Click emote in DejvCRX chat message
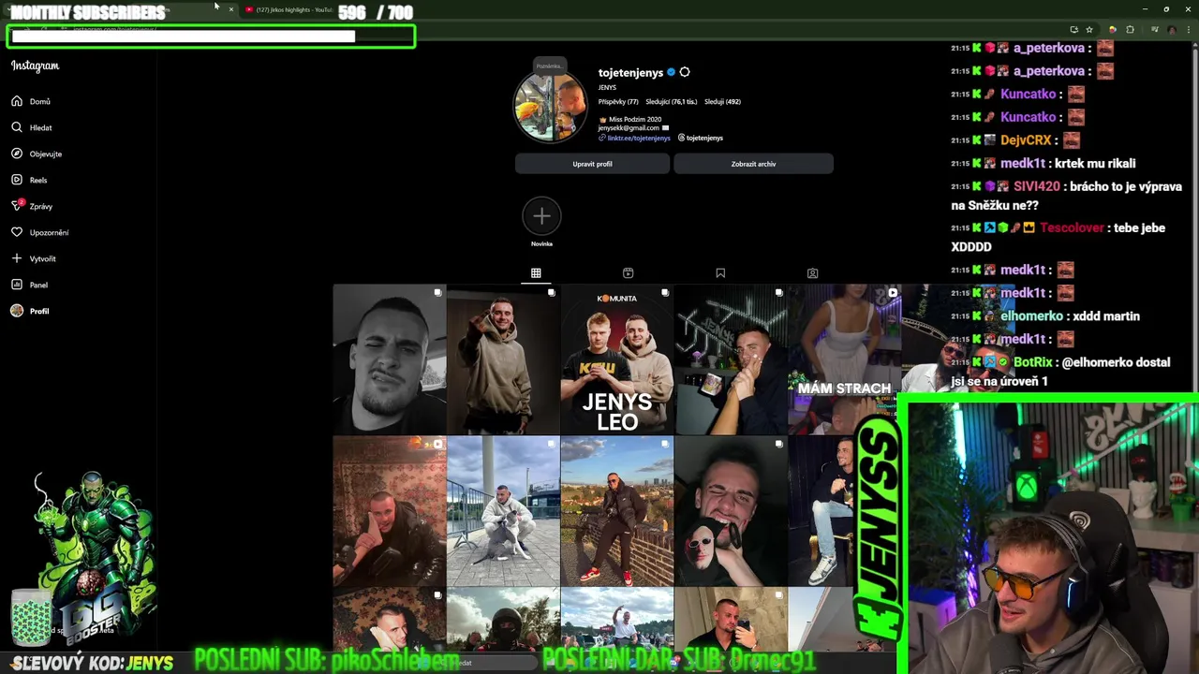 (1072, 140)
